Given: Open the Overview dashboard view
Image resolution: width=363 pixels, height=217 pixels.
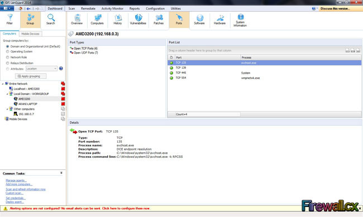Looking at the screenshot, I should (77, 20).
